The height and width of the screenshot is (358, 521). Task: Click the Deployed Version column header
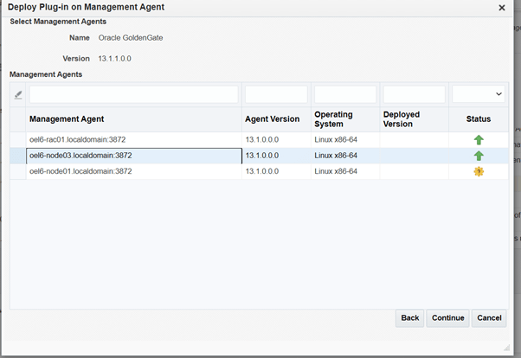403,118
